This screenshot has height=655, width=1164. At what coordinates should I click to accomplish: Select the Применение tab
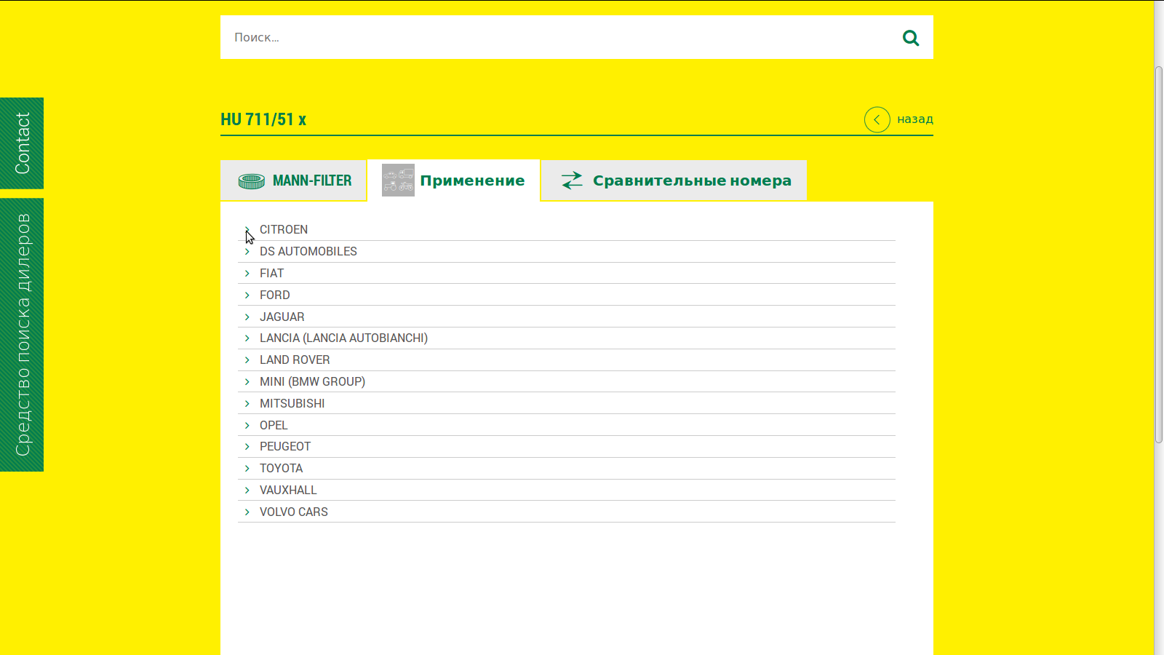(x=454, y=180)
